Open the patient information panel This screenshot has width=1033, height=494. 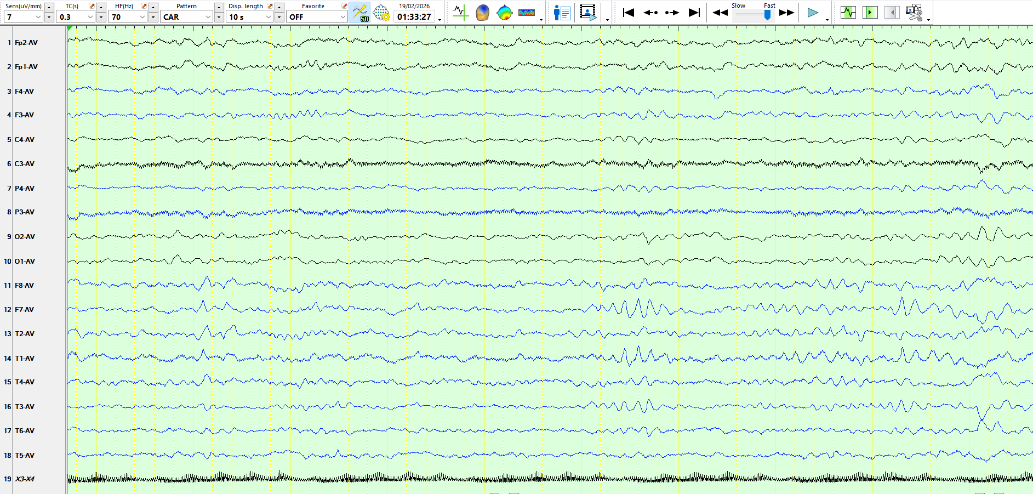562,12
